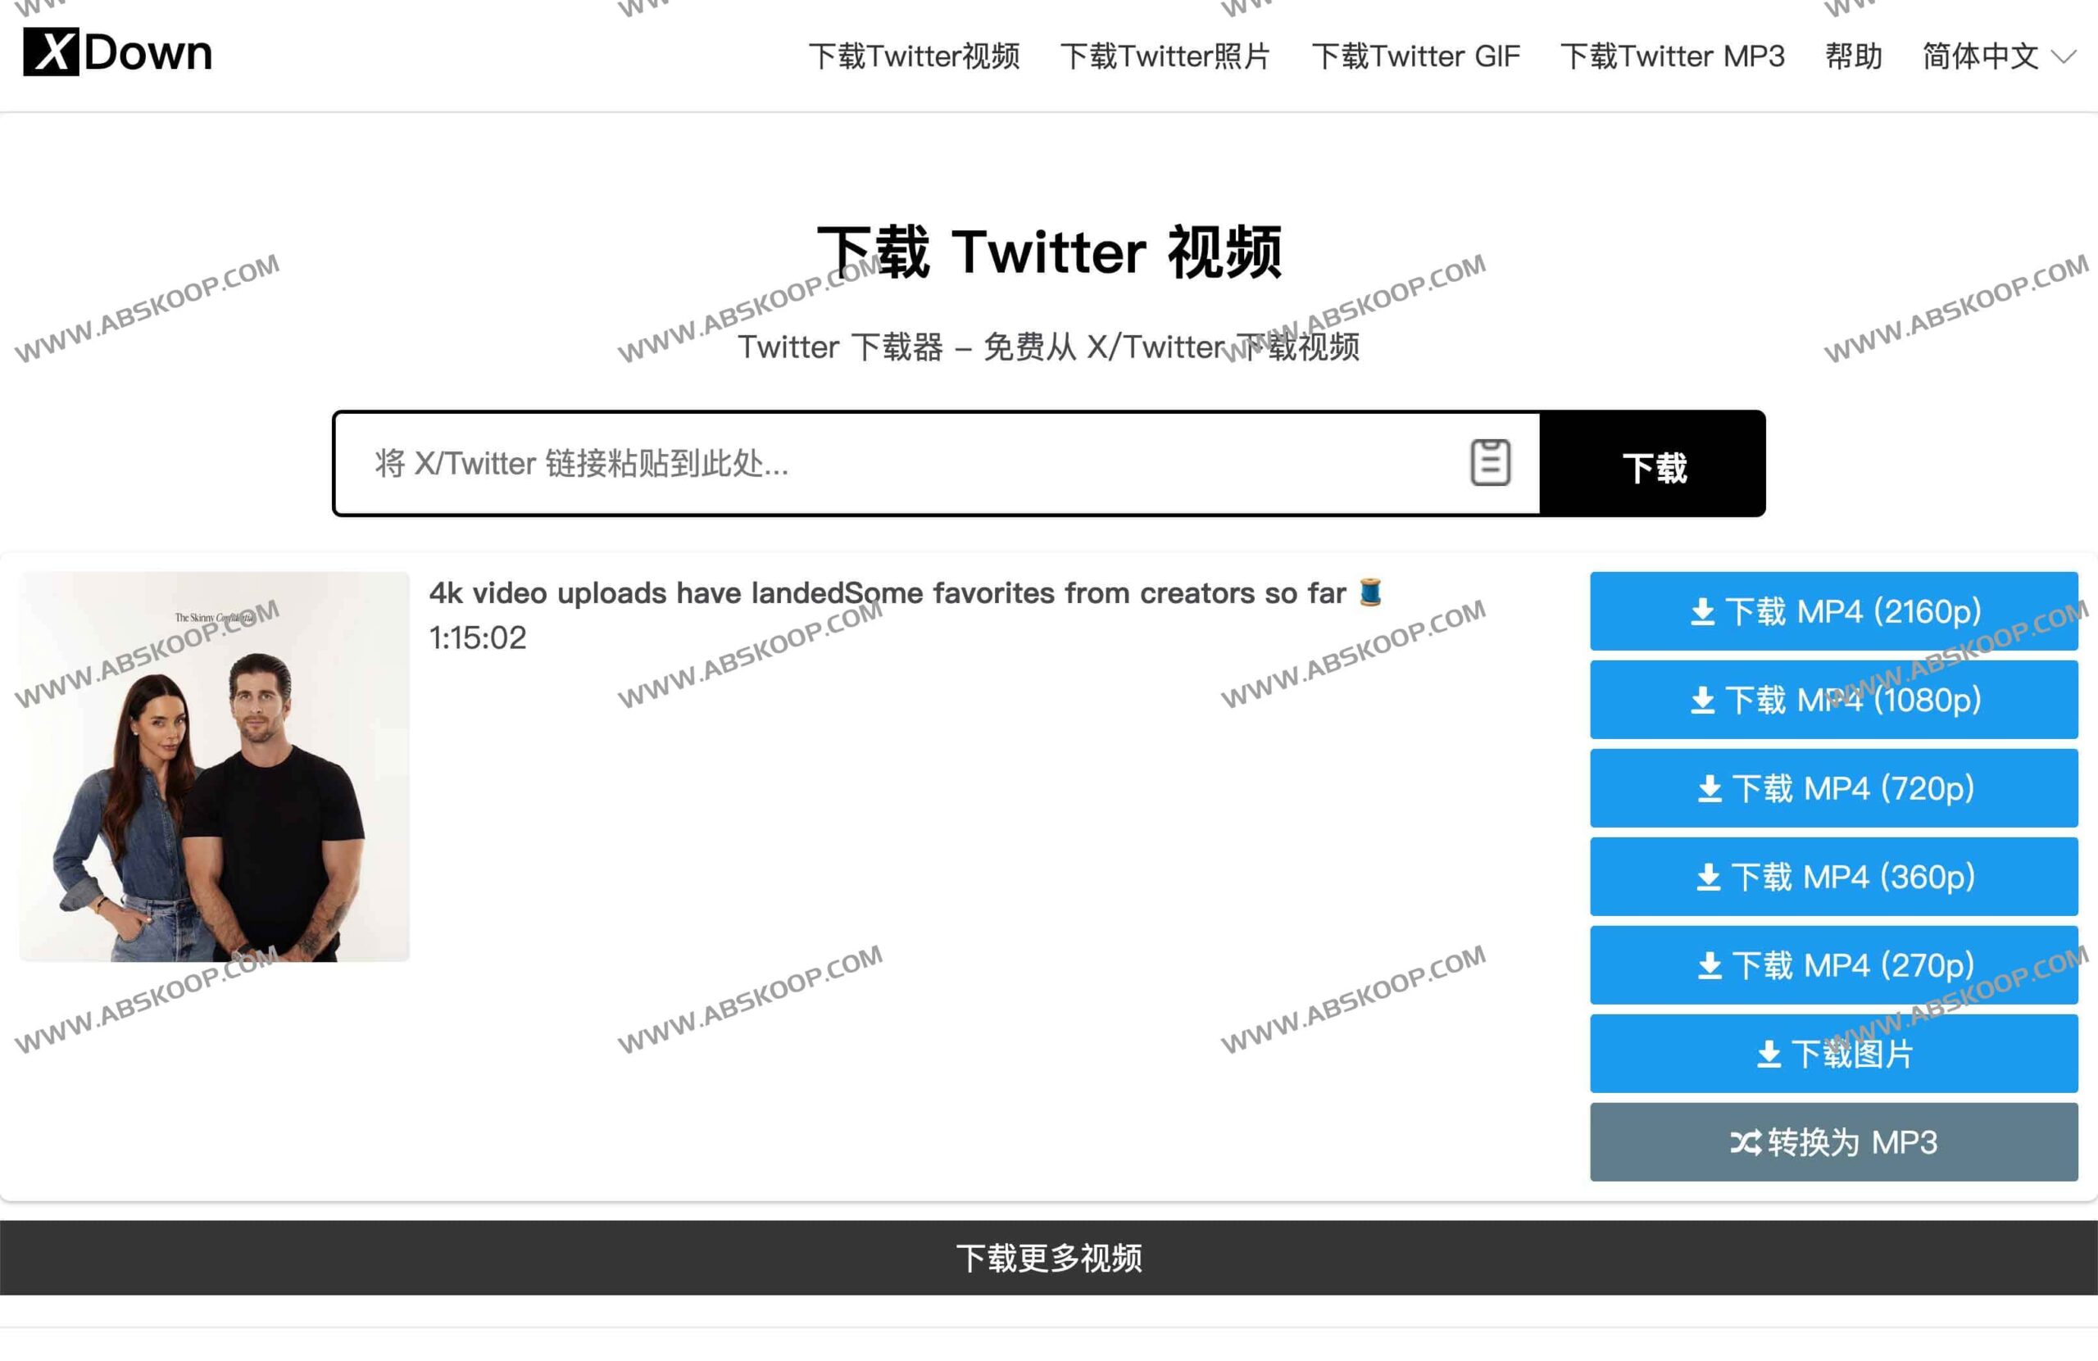Click the 下载 Twitter 视频 heading
This screenshot has width=2098, height=1361.
click(1049, 253)
